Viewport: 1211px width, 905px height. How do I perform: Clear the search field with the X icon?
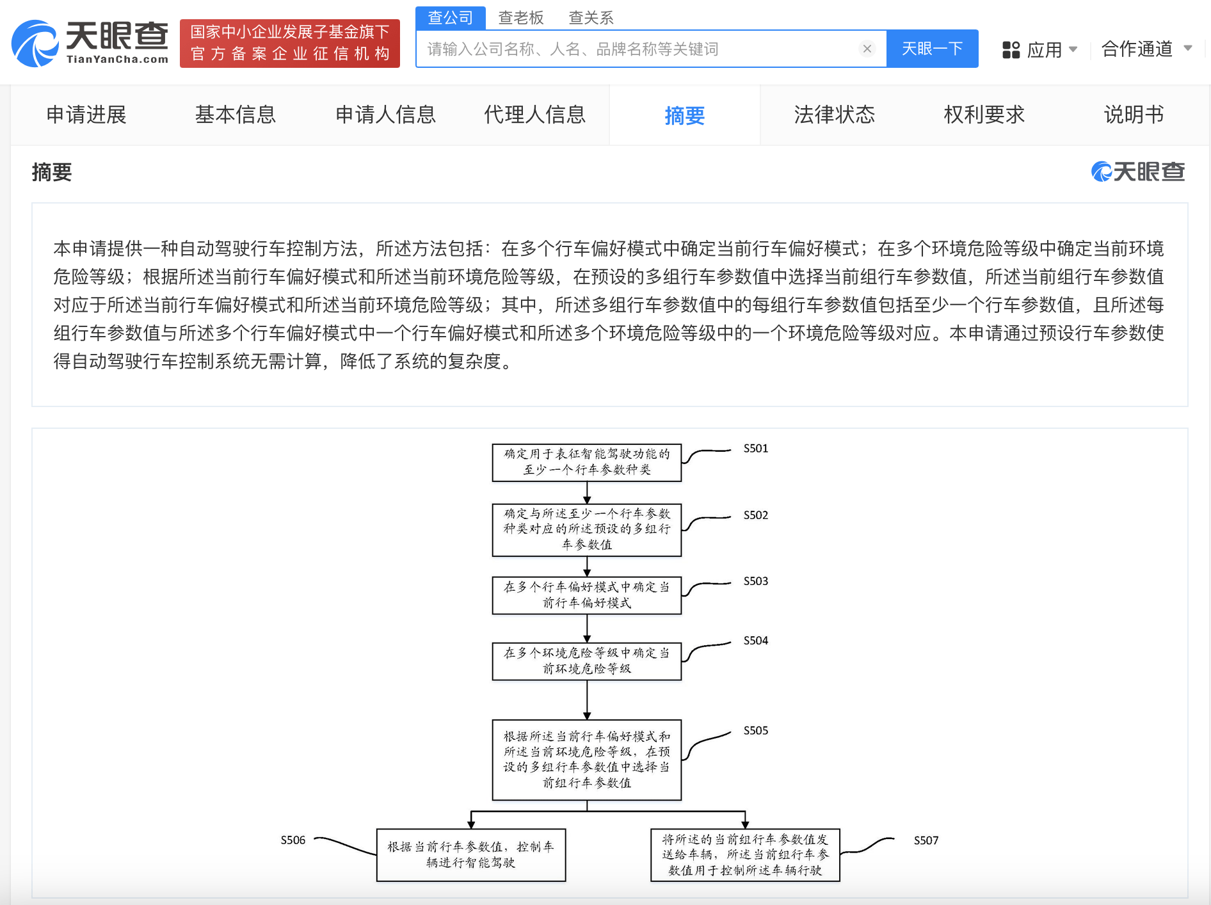pyautogui.click(x=867, y=49)
